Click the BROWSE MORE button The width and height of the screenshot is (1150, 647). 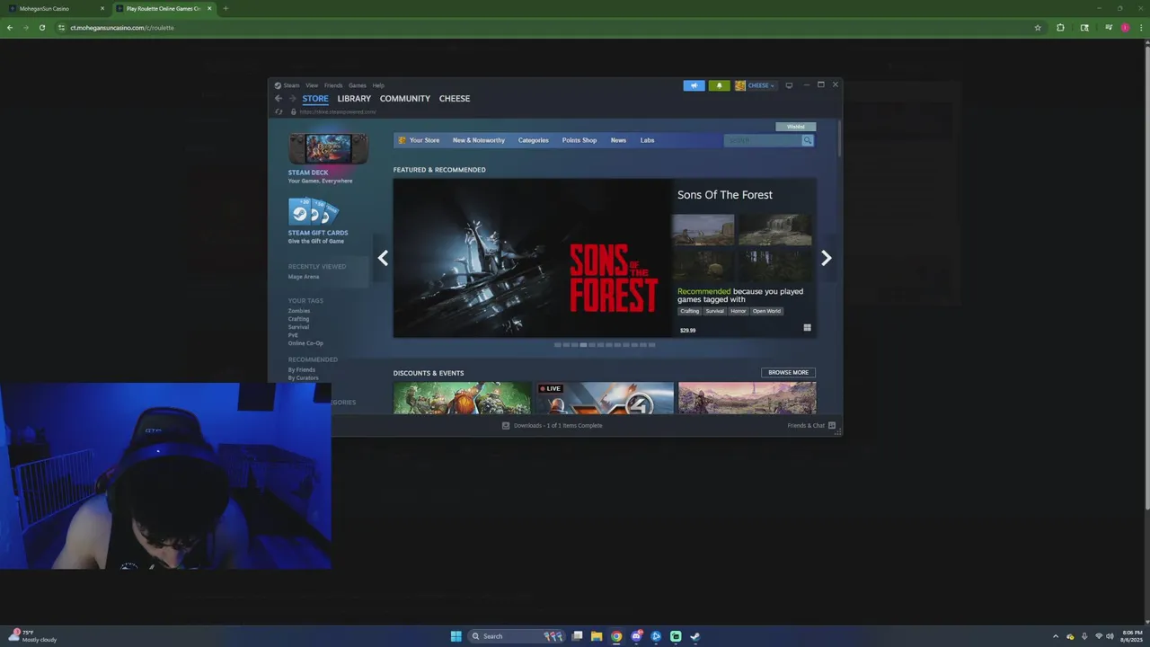click(x=788, y=372)
